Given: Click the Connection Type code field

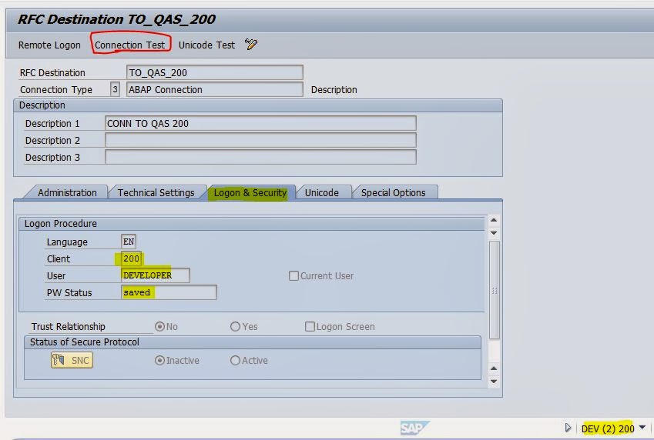Looking at the screenshot, I should point(115,89).
